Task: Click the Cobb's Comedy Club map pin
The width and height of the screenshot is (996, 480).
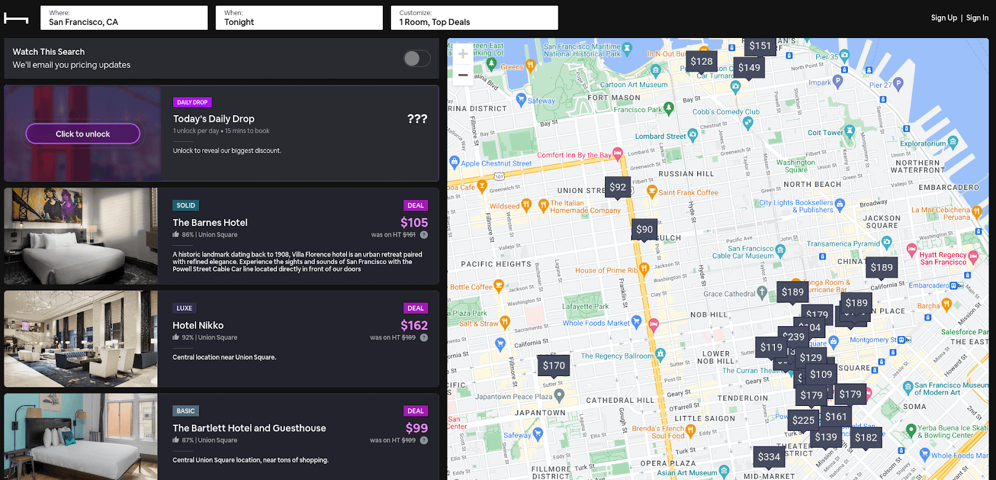Action: coord(748,123)
